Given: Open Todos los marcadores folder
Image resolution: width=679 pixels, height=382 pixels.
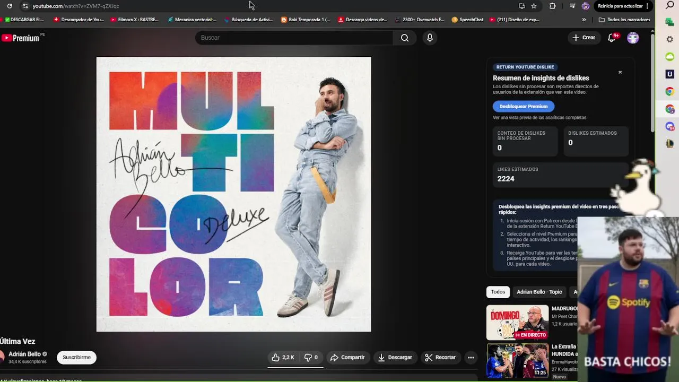Looking at the screenshot, I should coord(624,20).
